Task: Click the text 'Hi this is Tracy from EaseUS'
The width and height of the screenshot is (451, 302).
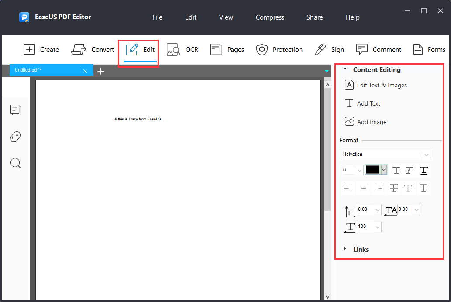Action: [x=137, y=119]
